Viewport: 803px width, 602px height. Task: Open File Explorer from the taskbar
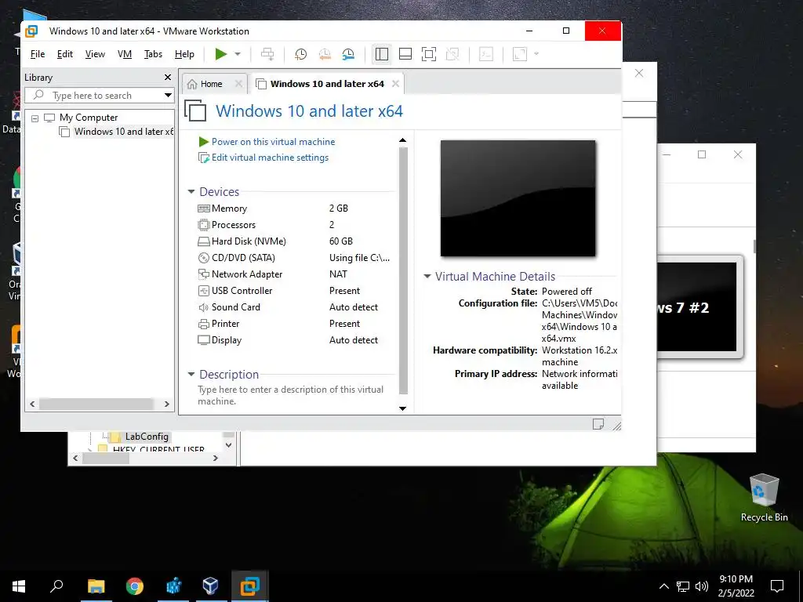pos(96,586)
